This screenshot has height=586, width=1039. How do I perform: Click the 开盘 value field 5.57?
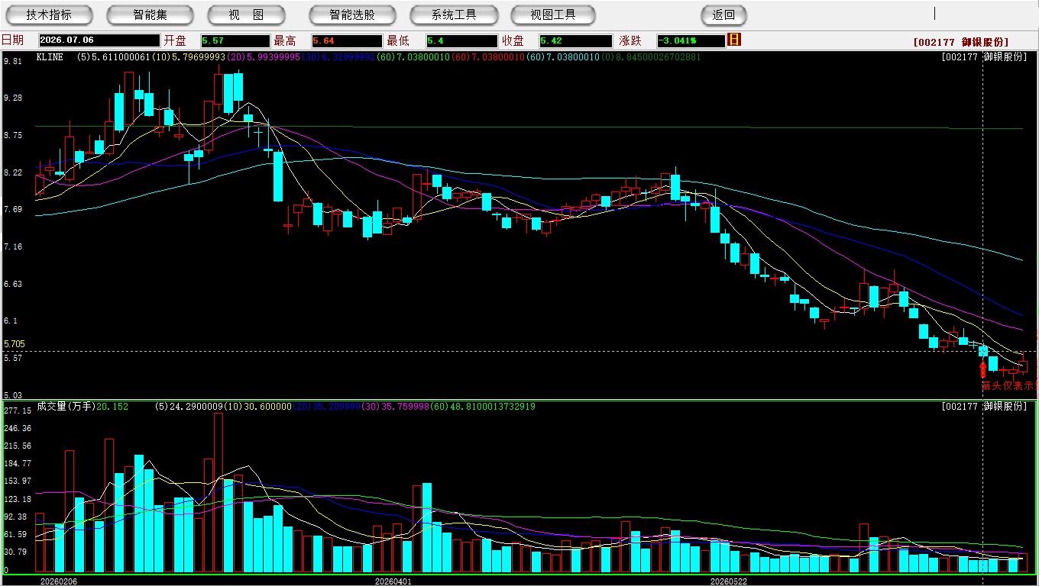(235, 40)
